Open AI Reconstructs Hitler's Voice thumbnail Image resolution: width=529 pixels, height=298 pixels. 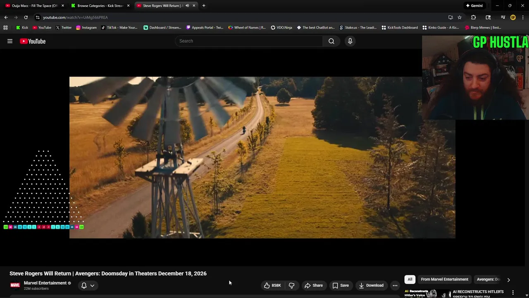[427, 293]
